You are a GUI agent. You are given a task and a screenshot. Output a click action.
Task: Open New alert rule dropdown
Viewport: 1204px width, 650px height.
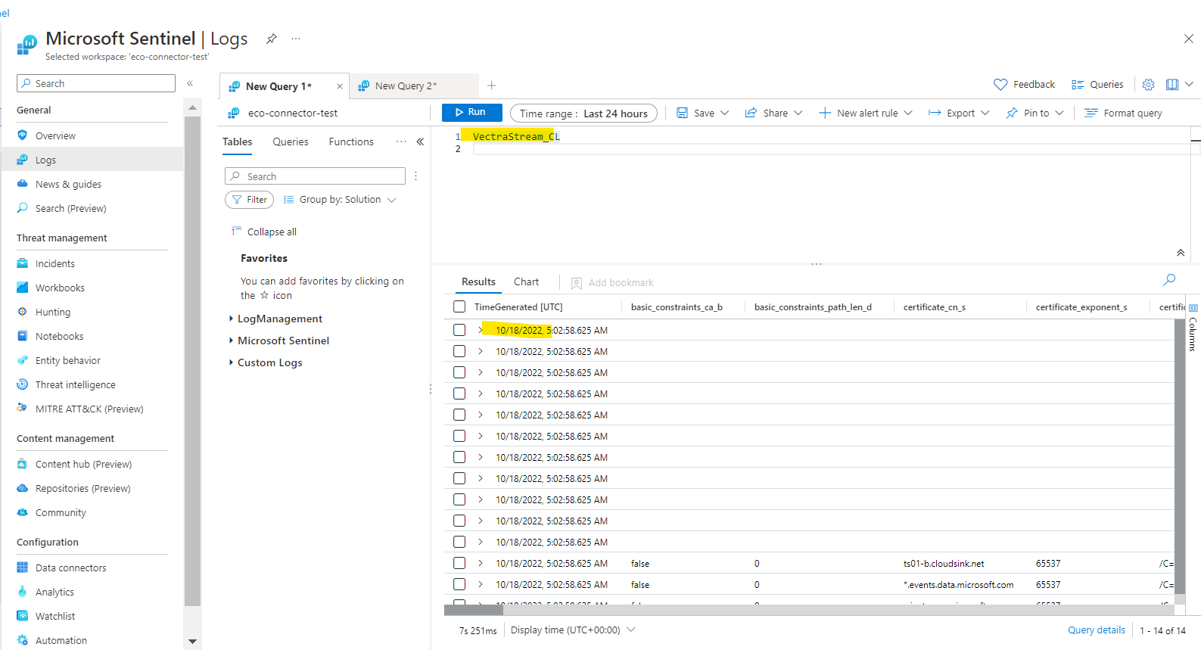point(866,113)
